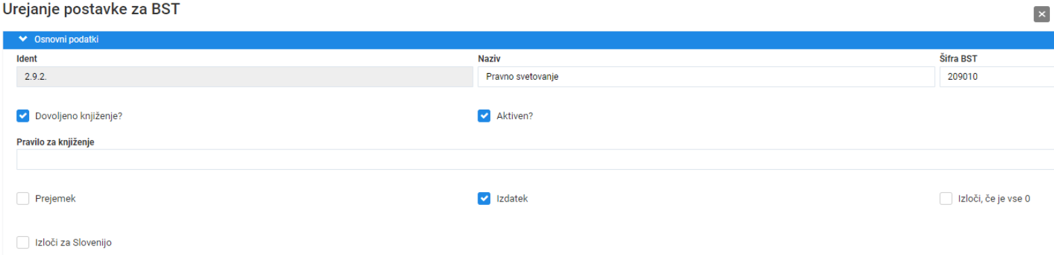Click the Naziv field label

click(x=489, y=59)
